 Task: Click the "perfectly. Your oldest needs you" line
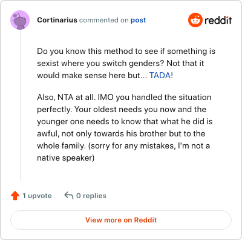122,110
